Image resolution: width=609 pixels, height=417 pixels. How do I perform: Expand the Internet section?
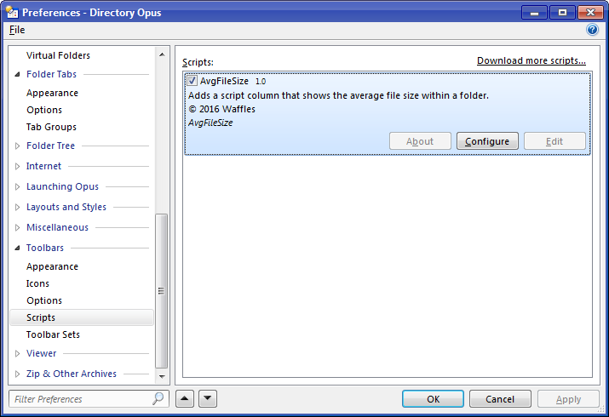click(x=17, y=167)
